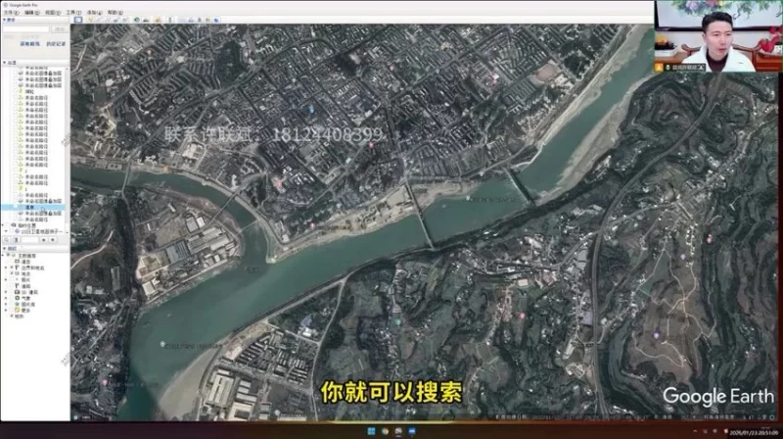This screenshot has height=439, width=783.
Task: Click the panel toggle icon beside places search
Action: tap(17, 240)
